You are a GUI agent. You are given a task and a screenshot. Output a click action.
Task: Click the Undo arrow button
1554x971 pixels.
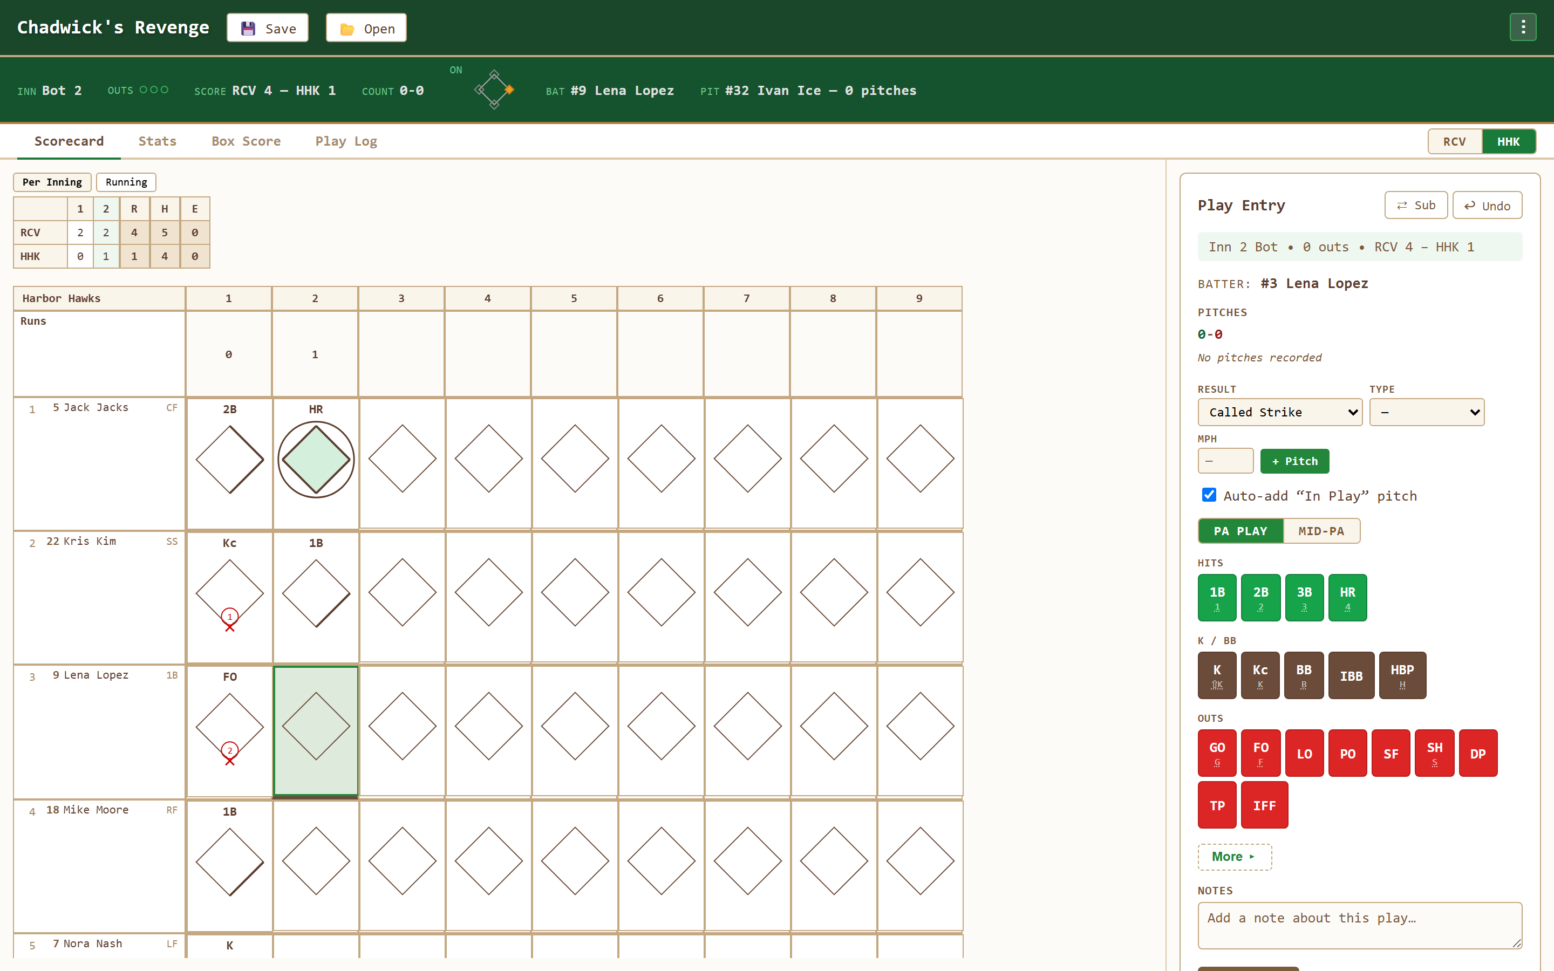[1487, 206]
